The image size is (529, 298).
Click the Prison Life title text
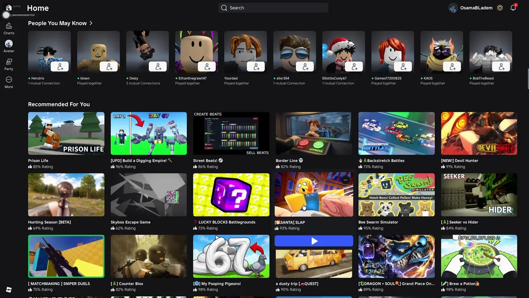(x=38, y=161)
